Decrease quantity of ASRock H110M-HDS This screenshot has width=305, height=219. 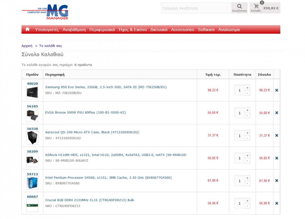point(247,161)
